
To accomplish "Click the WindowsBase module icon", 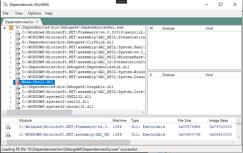I will click(17, 57).
